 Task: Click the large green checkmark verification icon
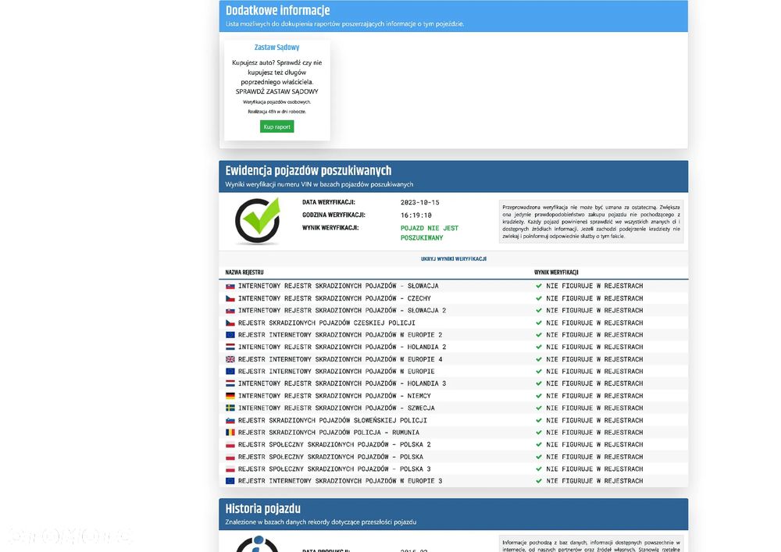point(258,220)
